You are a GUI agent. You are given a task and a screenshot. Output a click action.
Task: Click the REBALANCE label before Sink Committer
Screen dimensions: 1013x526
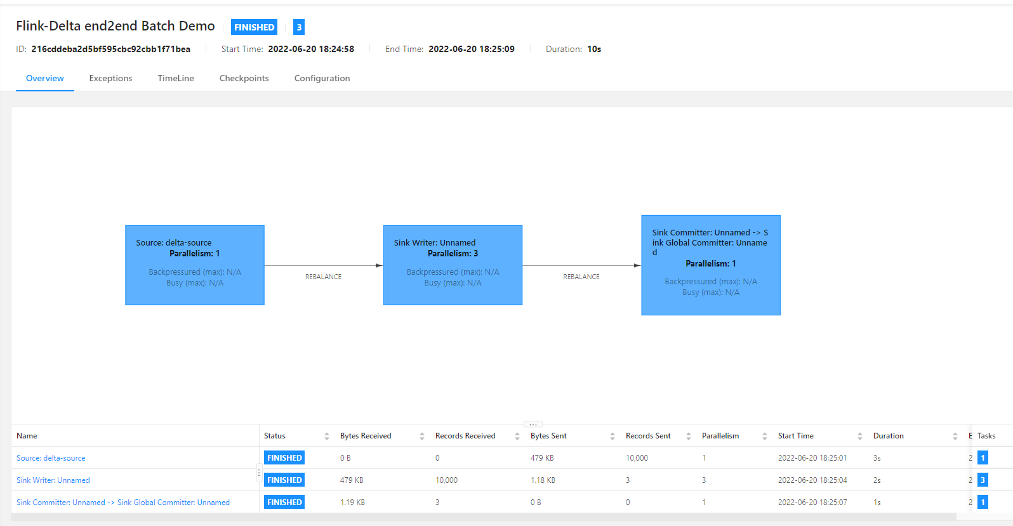coord(581,277)
